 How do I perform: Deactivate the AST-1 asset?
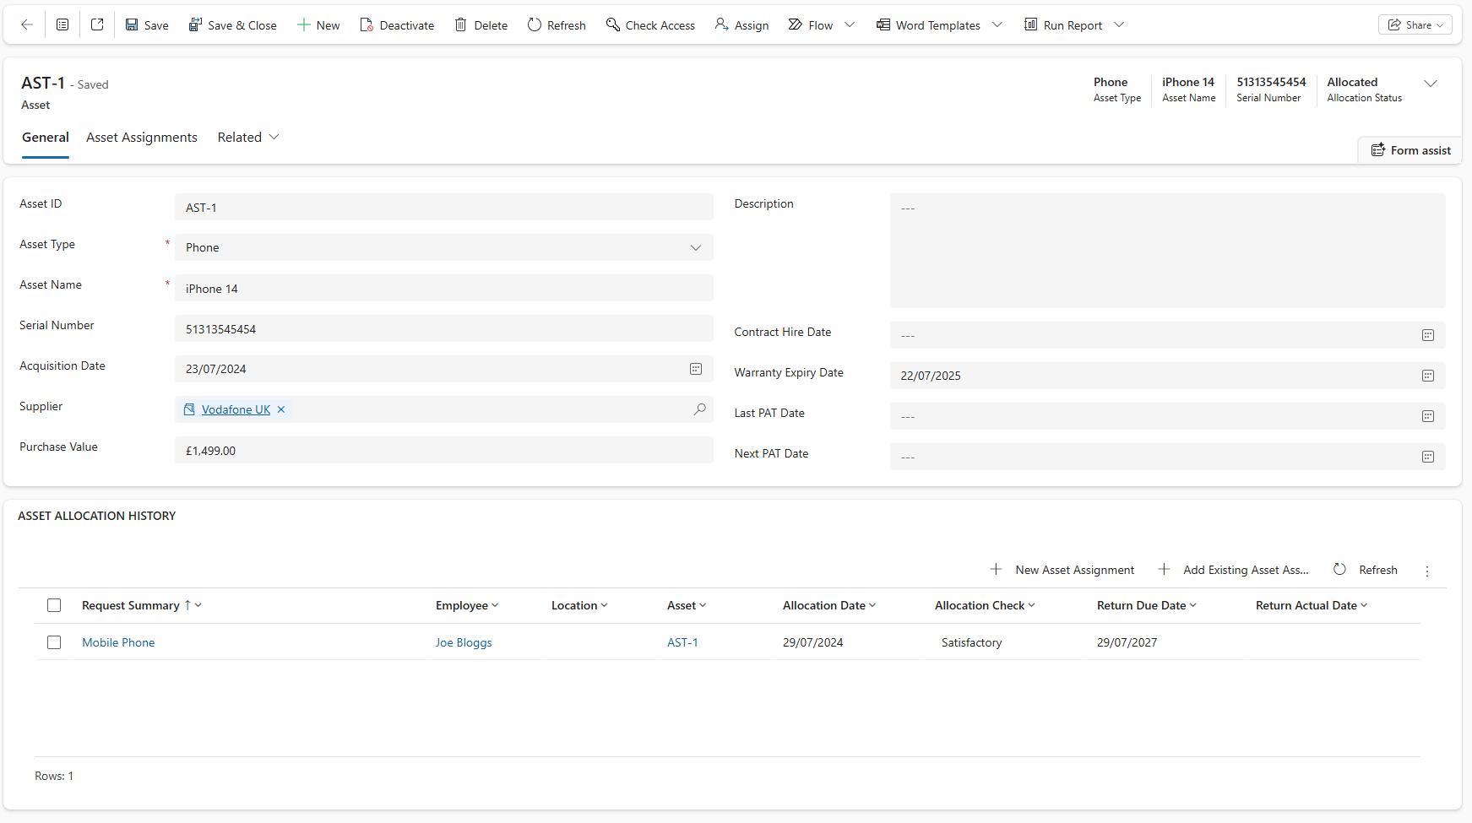[396, 24]
